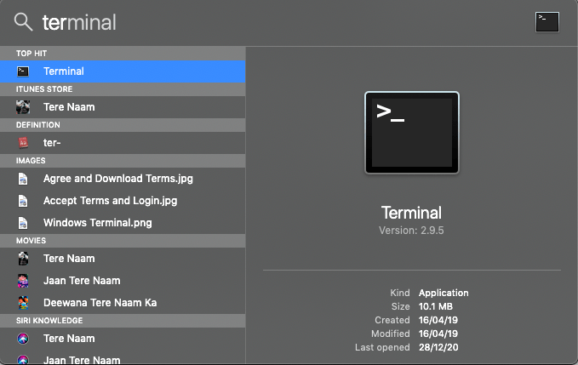Choose Jaan Tere Naam under Movies
Screen dimensions: 578x365
pyautogui.click(x=82, y=281)
